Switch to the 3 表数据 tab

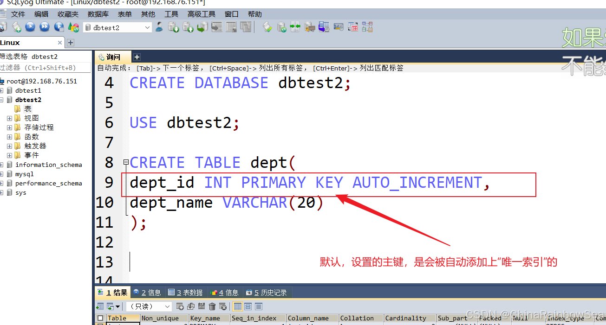[185, 293]
